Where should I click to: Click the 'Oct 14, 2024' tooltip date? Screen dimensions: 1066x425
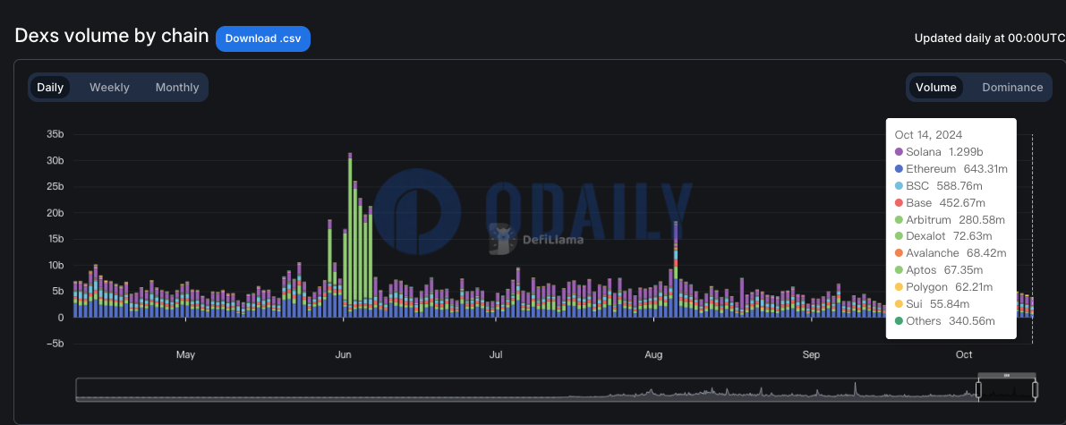(929, 134)
